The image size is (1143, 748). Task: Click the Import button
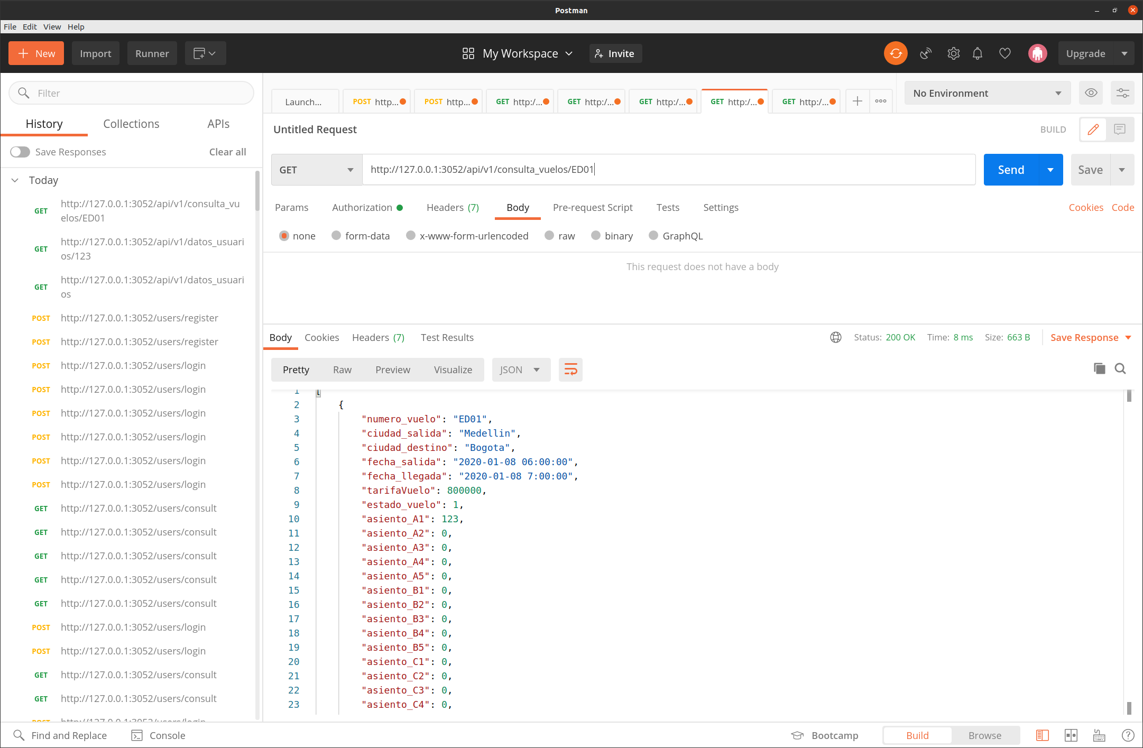pyautogui.click(x=96, y=53)
